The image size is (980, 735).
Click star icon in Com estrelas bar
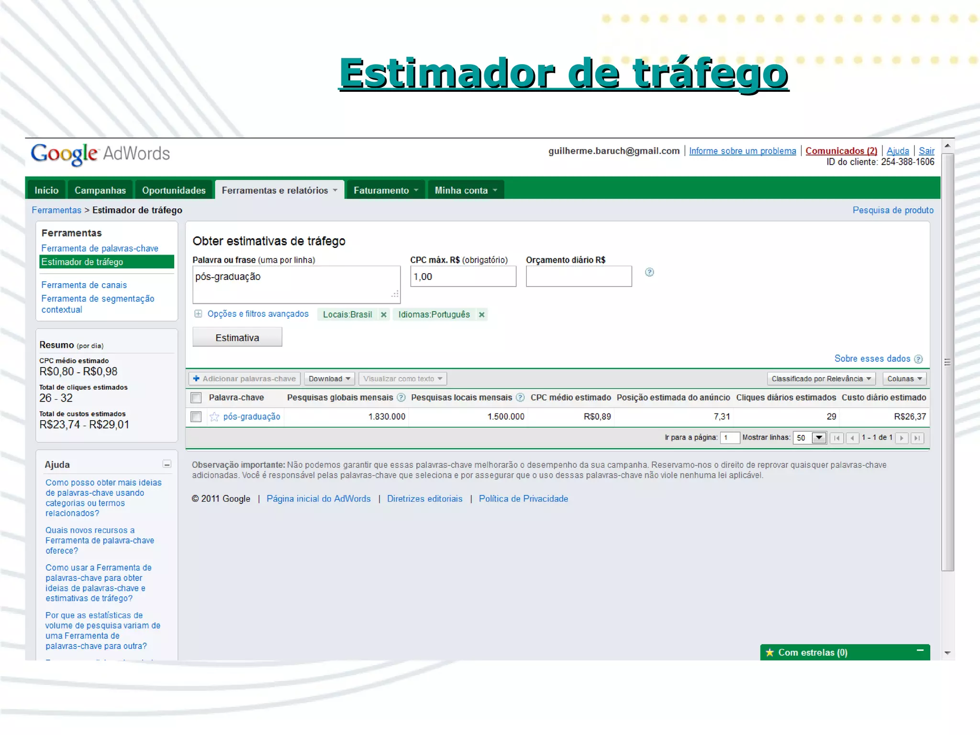pos(770,653)
